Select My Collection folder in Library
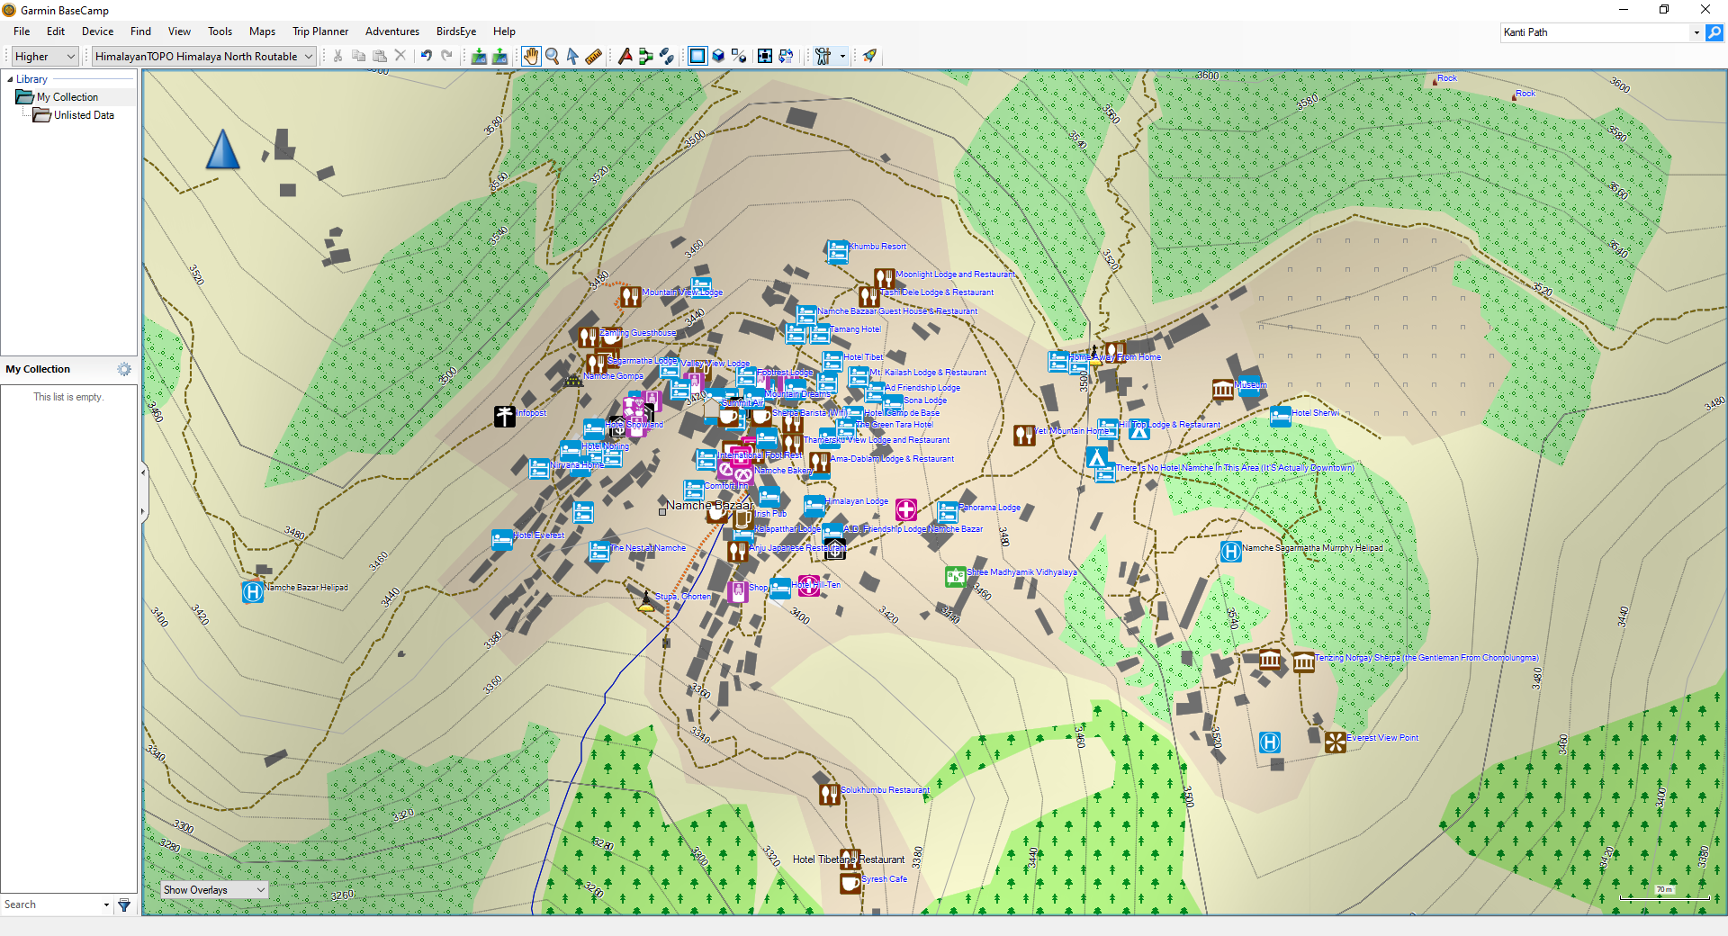 (x=67, y=97)
